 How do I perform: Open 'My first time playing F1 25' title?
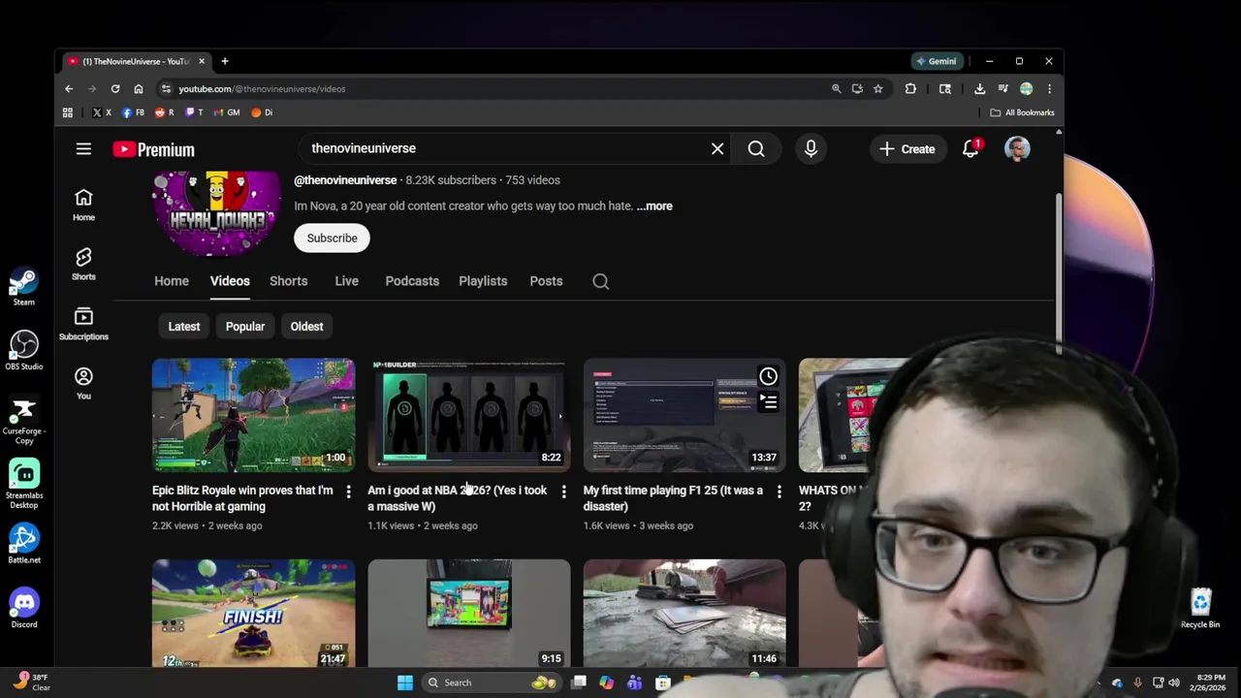[673, 498]
